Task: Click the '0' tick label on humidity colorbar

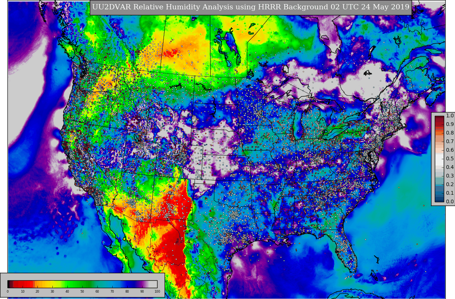Action: [x=7, y=292]
